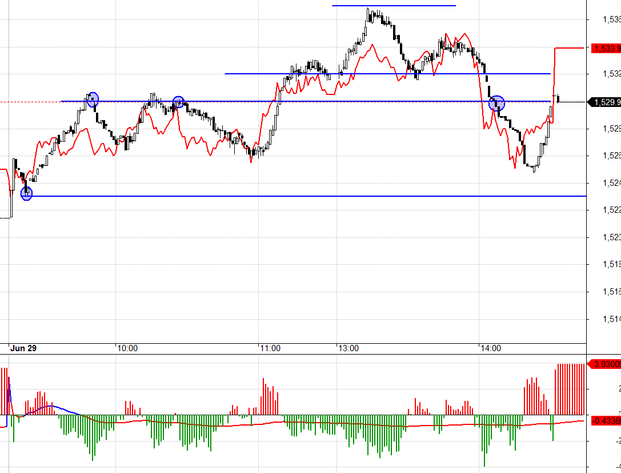The width and height of the screenshot is (621, 473).
Task: Select the blue circle marker near Jun 29 low
Action: coord(26,194)
